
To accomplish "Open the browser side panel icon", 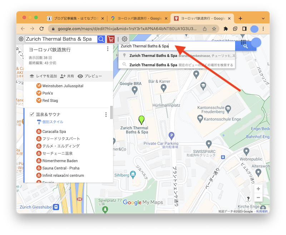I will coord(244,29).
